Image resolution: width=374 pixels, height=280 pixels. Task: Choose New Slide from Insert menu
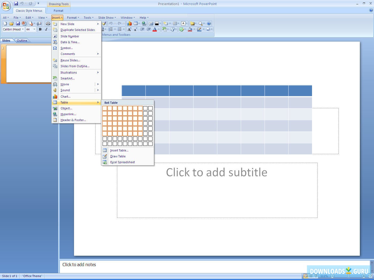pyautogui.click(x=76, y=24)
